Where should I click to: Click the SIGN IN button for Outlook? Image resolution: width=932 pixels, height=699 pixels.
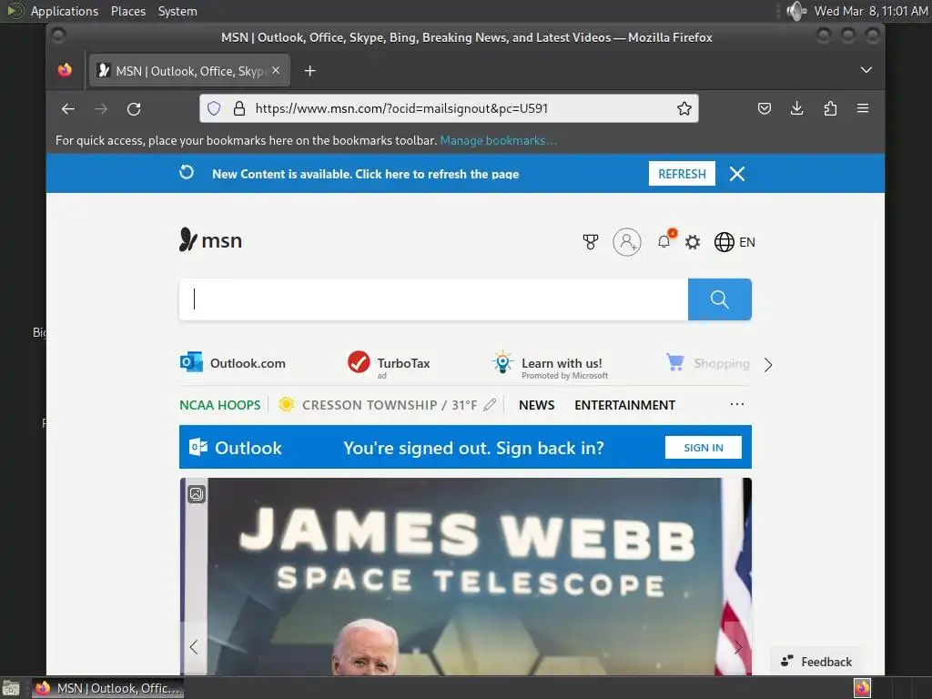[x=704, y=448]
